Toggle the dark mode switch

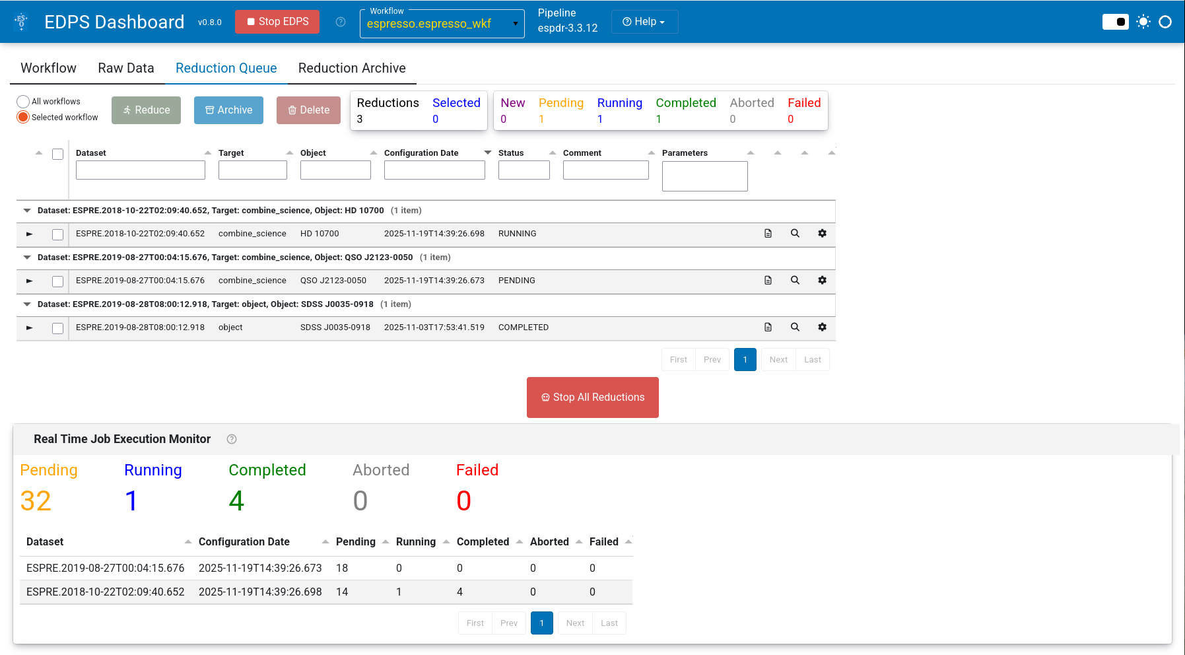pos(1116,22)
